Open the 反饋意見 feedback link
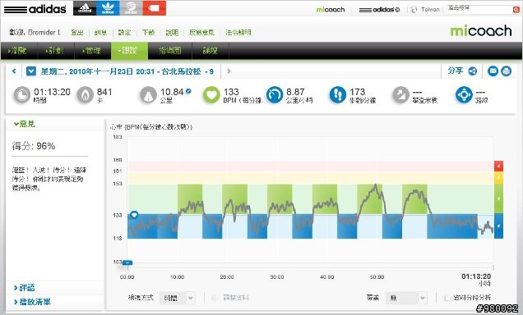523x315 pixels. tap(201, 32)
